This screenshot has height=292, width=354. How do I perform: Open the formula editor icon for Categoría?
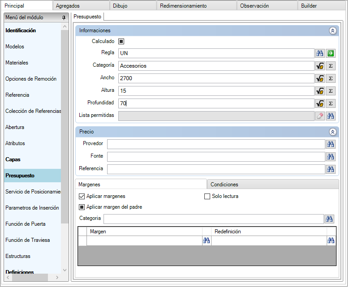tap(319, 66)
